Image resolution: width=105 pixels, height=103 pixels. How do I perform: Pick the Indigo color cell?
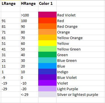pyautogui.click(x=47, y=72)
